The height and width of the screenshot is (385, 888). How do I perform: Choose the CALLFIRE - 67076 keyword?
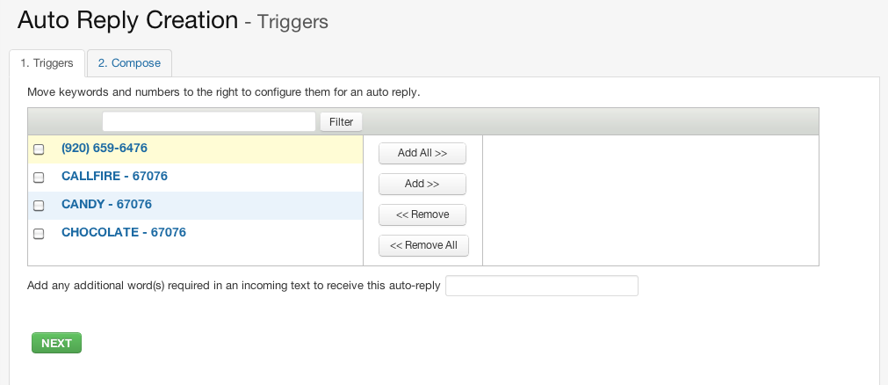[114, 177]
